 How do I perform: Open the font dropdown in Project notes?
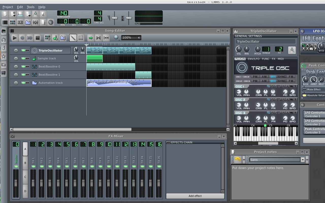coord(302,160)
